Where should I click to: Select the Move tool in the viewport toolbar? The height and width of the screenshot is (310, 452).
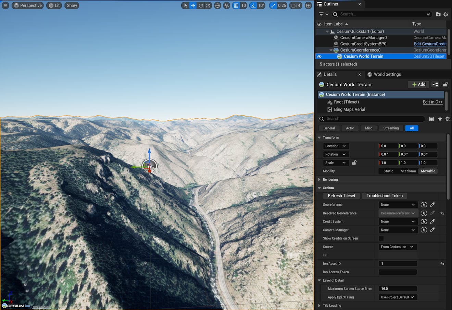click(x=193, y=5)
